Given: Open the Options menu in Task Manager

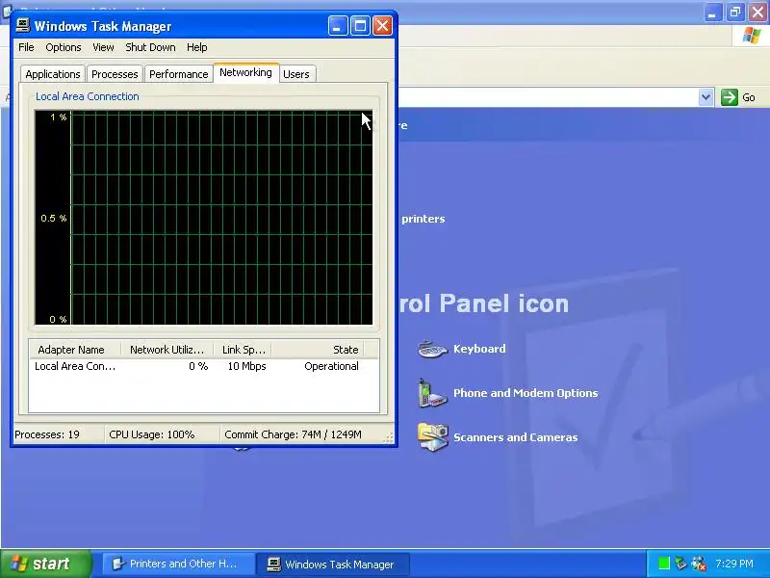Looking at the screenshot, I should (x=64, y=47).
